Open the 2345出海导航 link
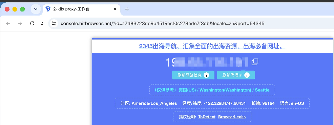The height and width of the screenshot is (125, 334). pyautogui.click(x=212, y=46)
